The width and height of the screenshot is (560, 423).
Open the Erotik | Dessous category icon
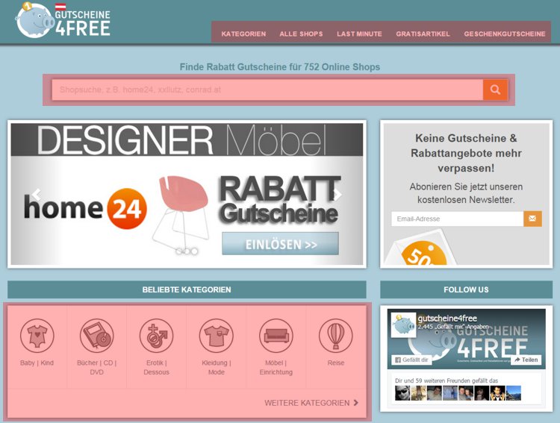pyautogui.click(x=157, y=336)
